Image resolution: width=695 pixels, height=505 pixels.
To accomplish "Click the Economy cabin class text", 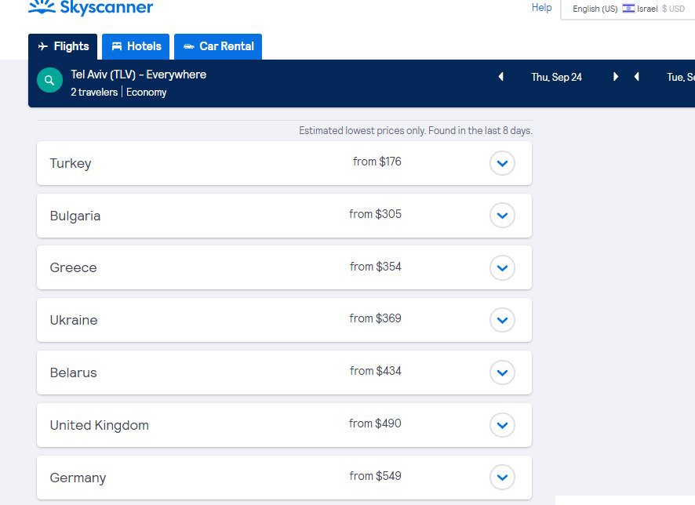I will (146, 93).
